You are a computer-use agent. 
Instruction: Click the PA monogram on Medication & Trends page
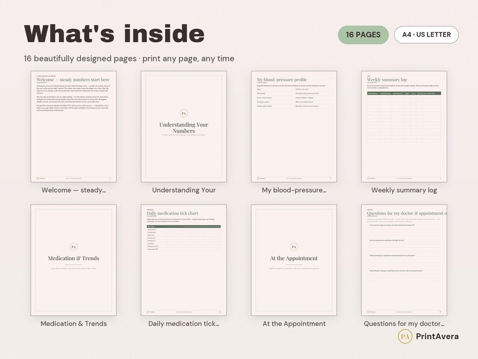click(x=73, y=247)
